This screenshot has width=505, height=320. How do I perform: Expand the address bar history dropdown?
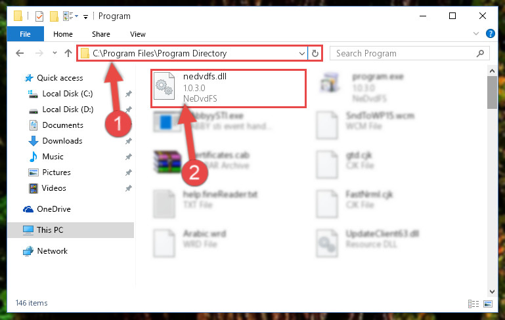click(302, 53)
